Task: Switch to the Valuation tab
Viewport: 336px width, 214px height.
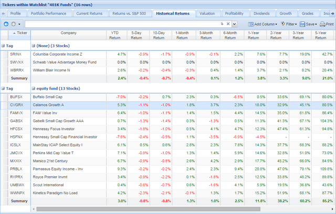Action: 207,14
